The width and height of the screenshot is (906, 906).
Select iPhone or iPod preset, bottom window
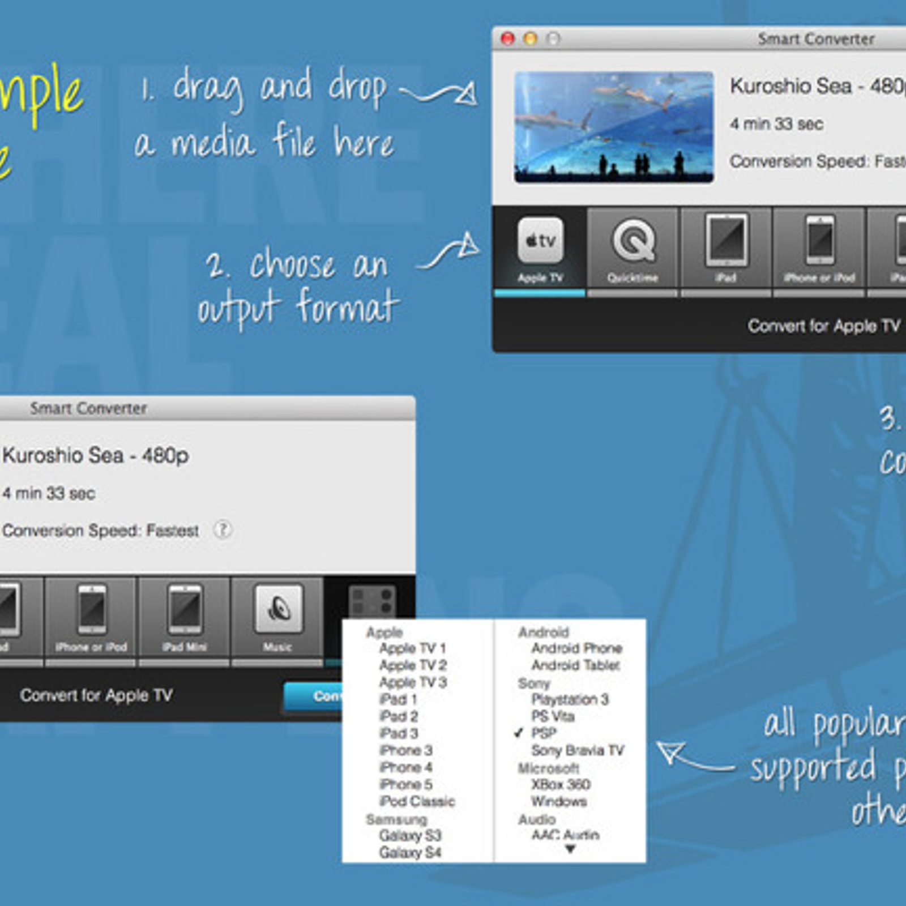91,621
